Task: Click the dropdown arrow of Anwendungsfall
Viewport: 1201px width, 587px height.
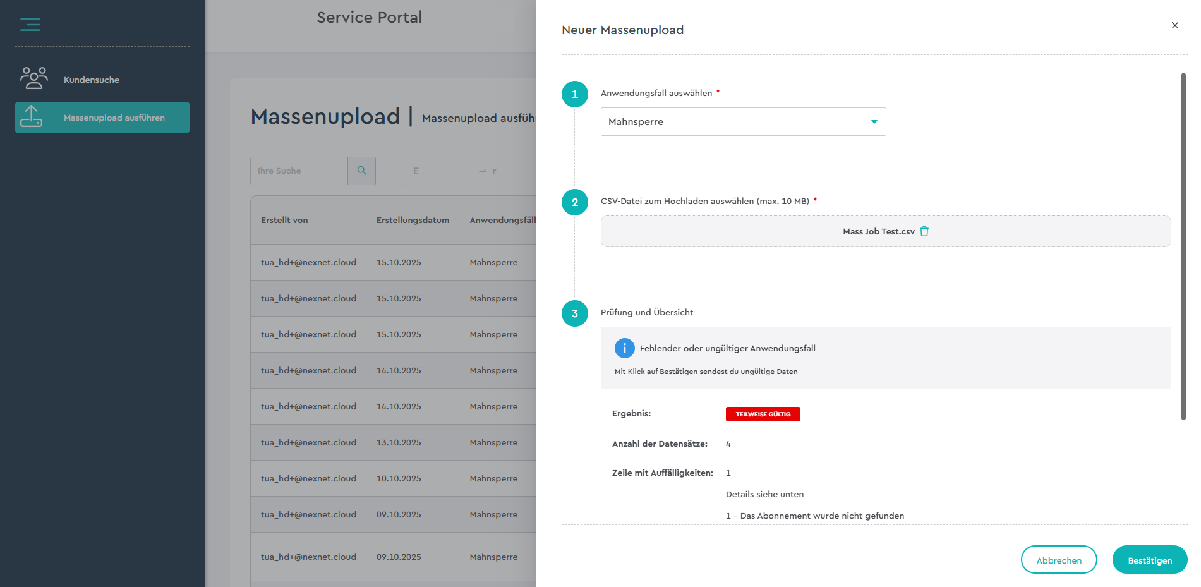Action: click(x=874, y=122)
